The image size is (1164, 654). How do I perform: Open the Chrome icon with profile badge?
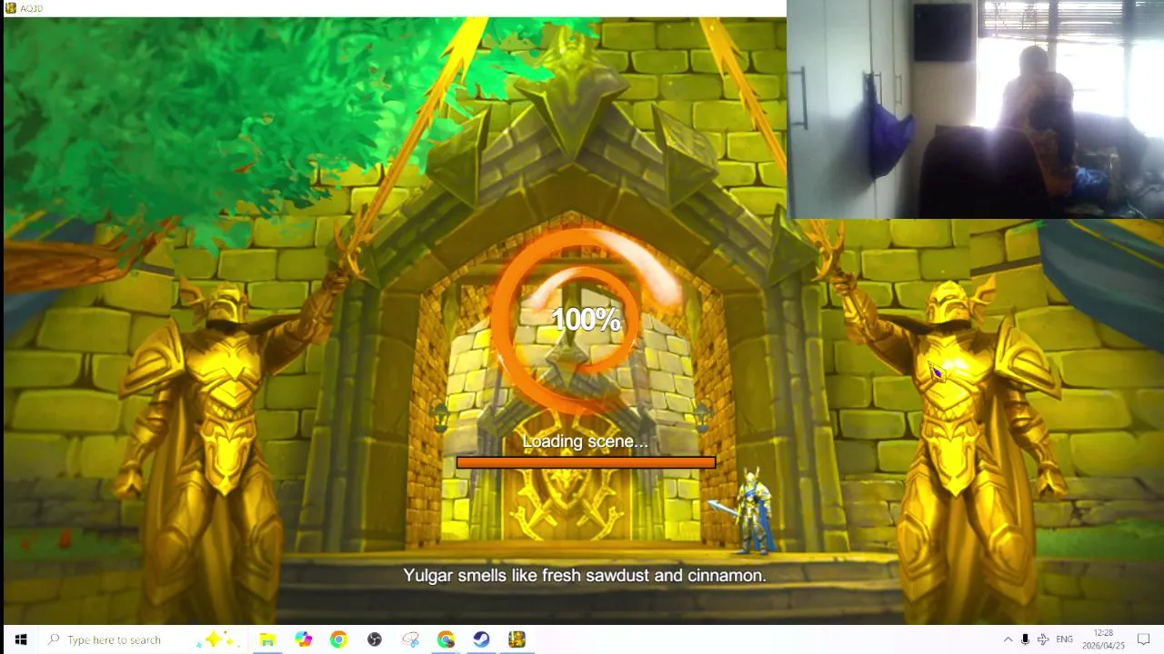pos(446,639)
